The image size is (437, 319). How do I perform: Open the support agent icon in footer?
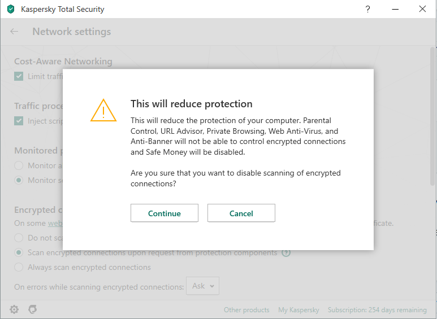tap(33, 309)
